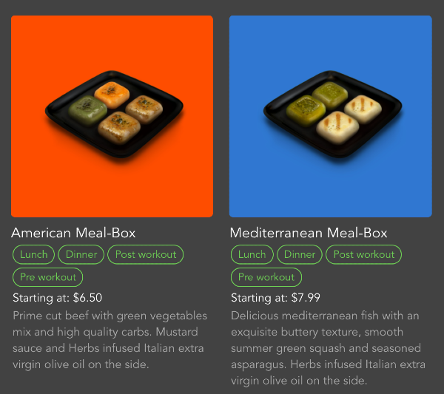Choose Pre workout tag under Mediterranean Meal-Box

tap(266, 277)
